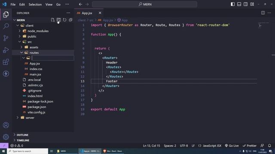This screenshot has height=154, width=275.
Task: Open the View menu
Action: pyautogui.click(x=49, y=4)
